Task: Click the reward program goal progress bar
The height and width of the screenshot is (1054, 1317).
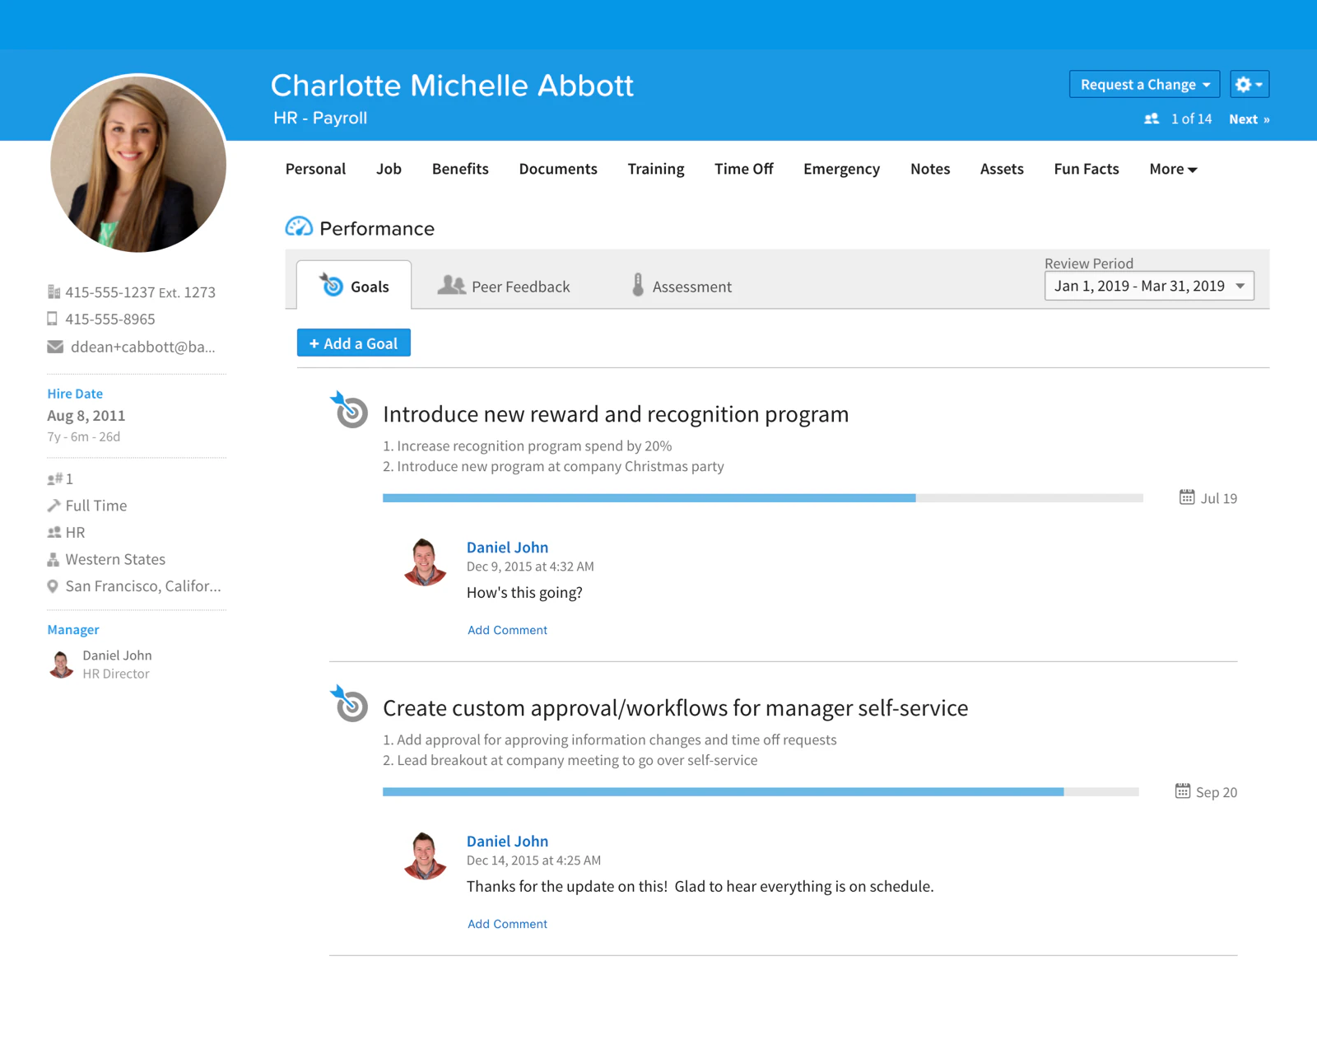Action: [763, 498]
